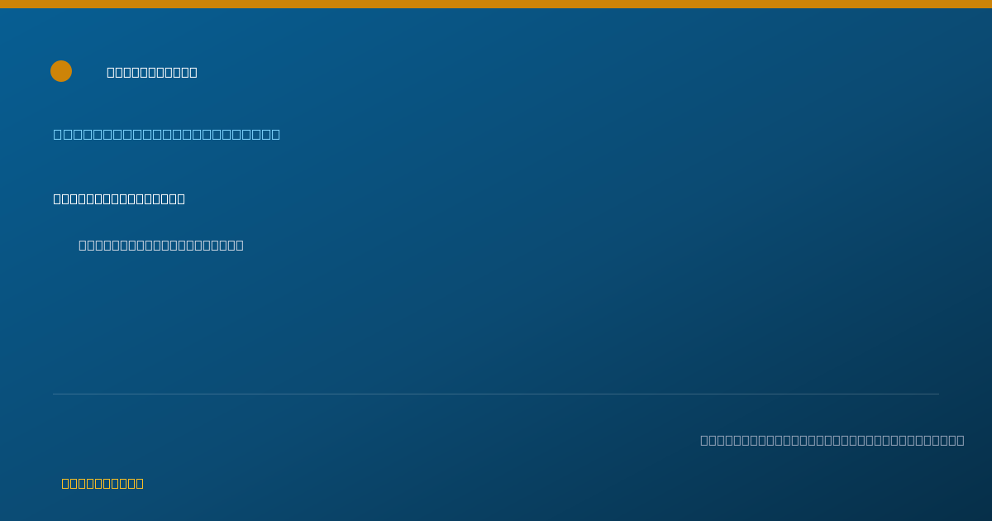Screen dimensions: 992x521
Task: Select the bold white heading line
Action: [x=119, y=198]
